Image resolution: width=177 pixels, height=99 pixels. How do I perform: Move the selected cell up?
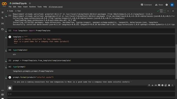[149, 85]
